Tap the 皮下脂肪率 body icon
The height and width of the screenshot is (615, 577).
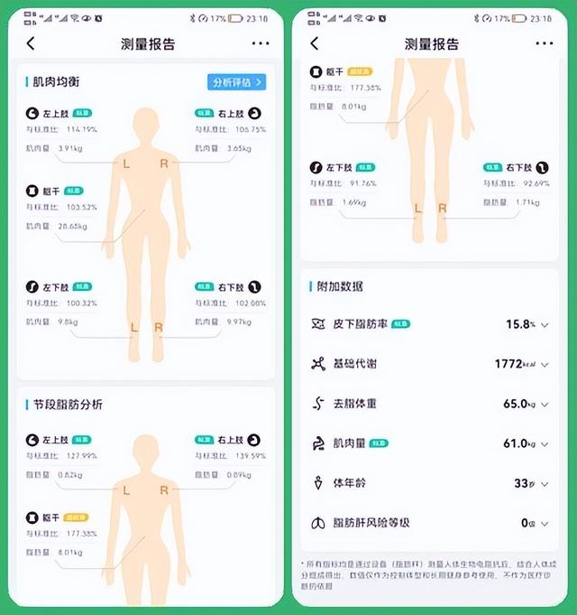[x=318, y=324]
